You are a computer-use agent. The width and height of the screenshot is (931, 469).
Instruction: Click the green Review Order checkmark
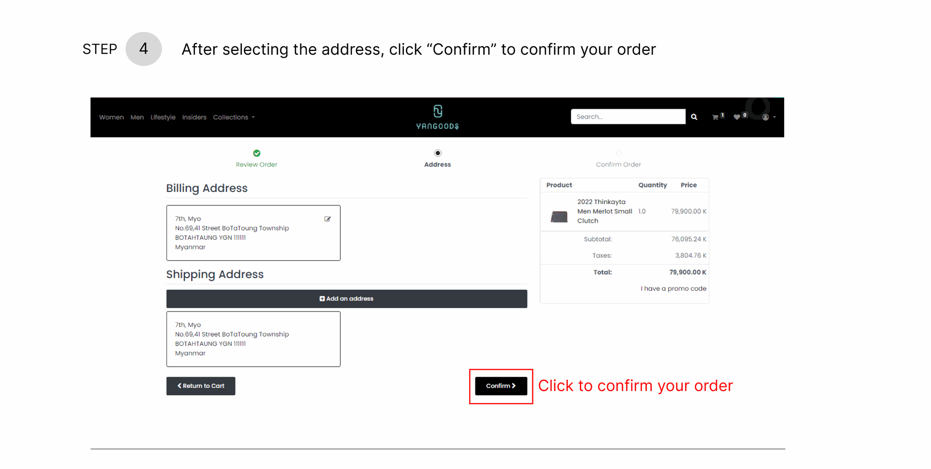pos(257,153)
